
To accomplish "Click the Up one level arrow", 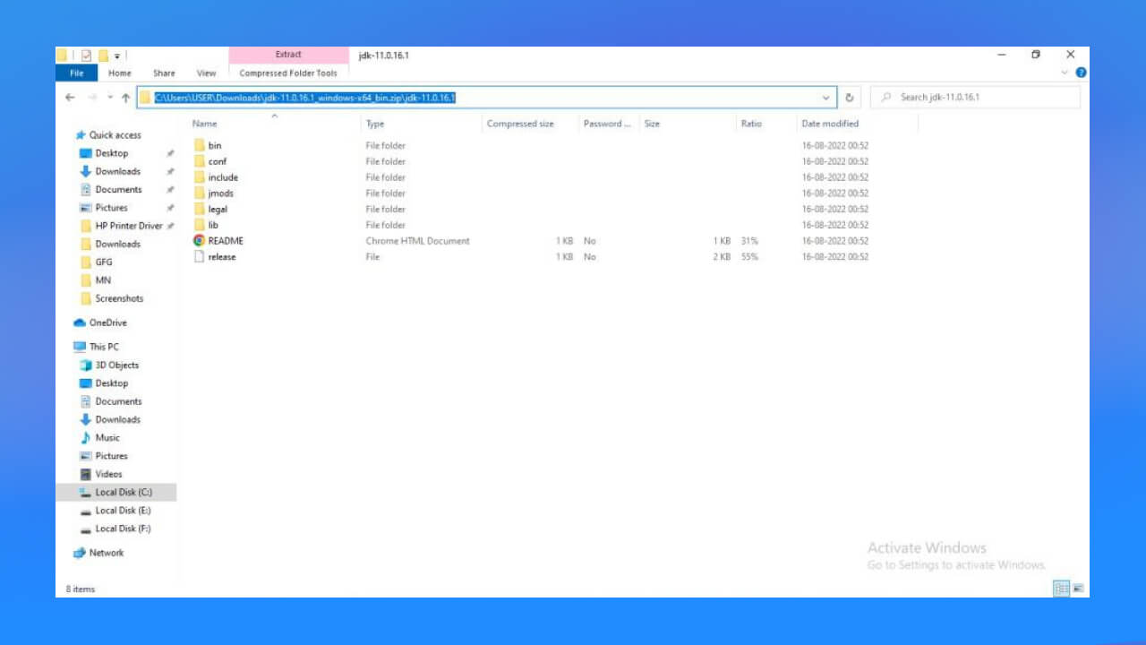I will tap(125, 98).
